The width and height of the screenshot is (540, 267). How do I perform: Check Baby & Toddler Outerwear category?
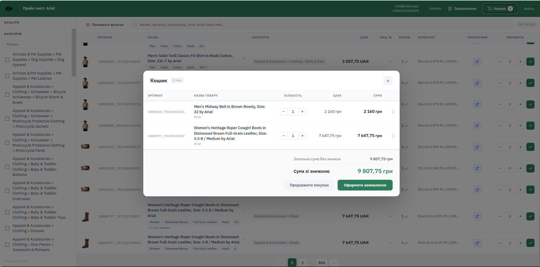point(7,191)
